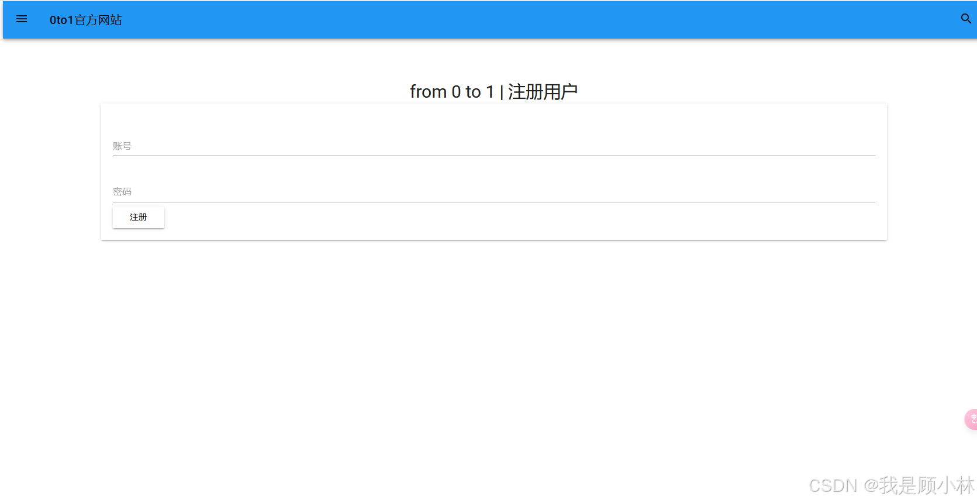
Task: Click the 'from 0 to 1 | 注册用户' heading
Action: (x=493, y=92)
